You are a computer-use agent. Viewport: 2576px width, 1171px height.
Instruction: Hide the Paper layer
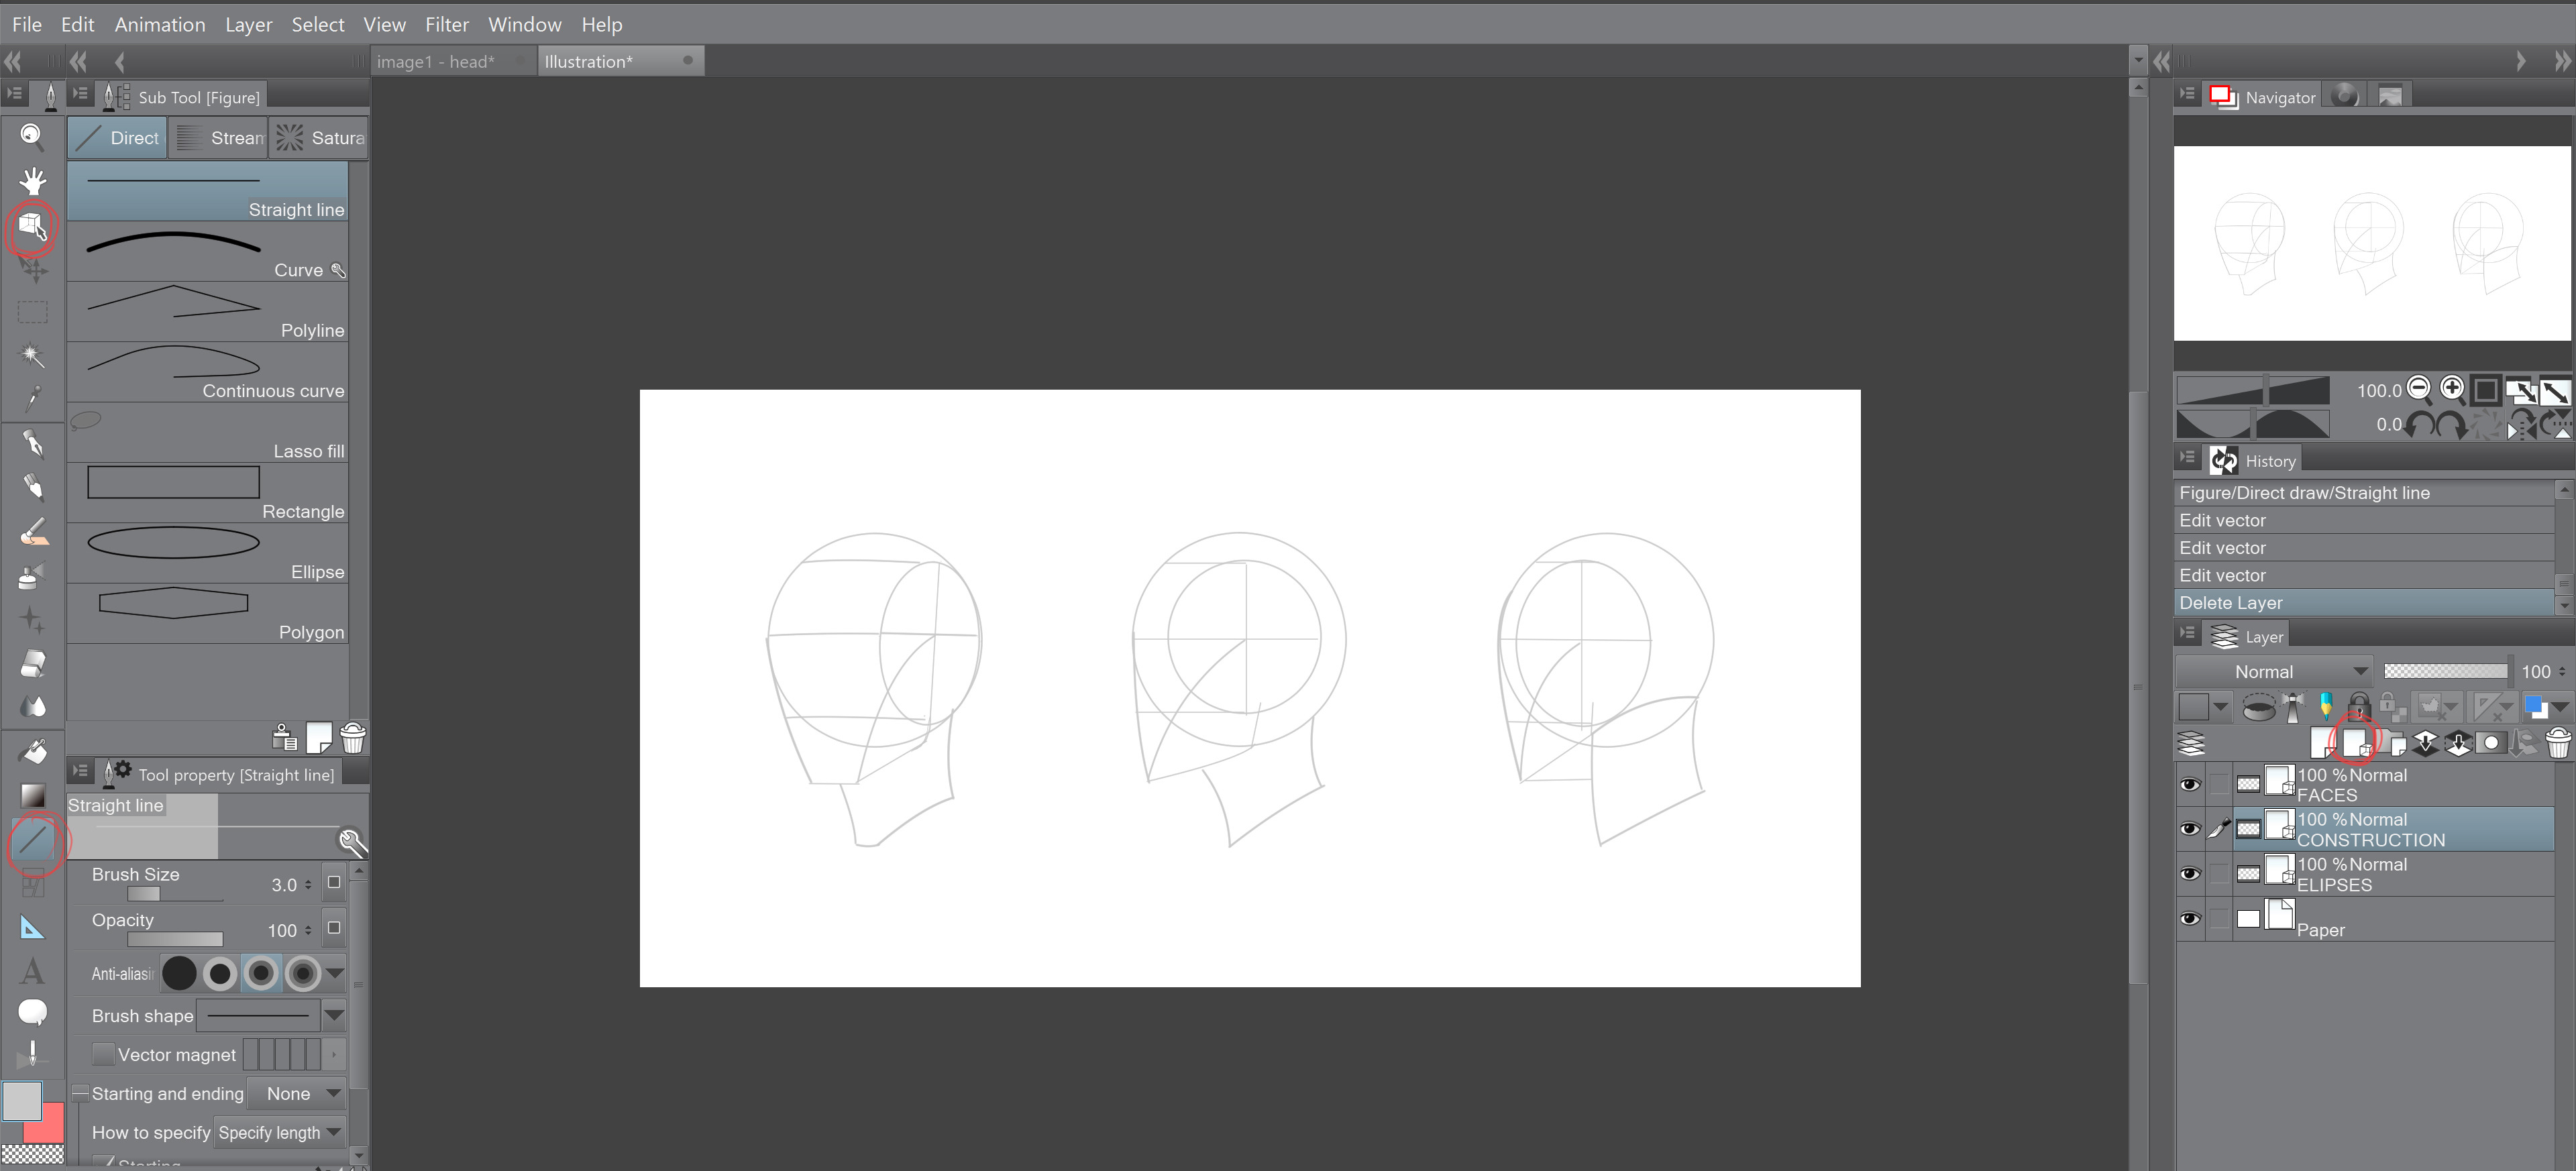pos(2189,918)
